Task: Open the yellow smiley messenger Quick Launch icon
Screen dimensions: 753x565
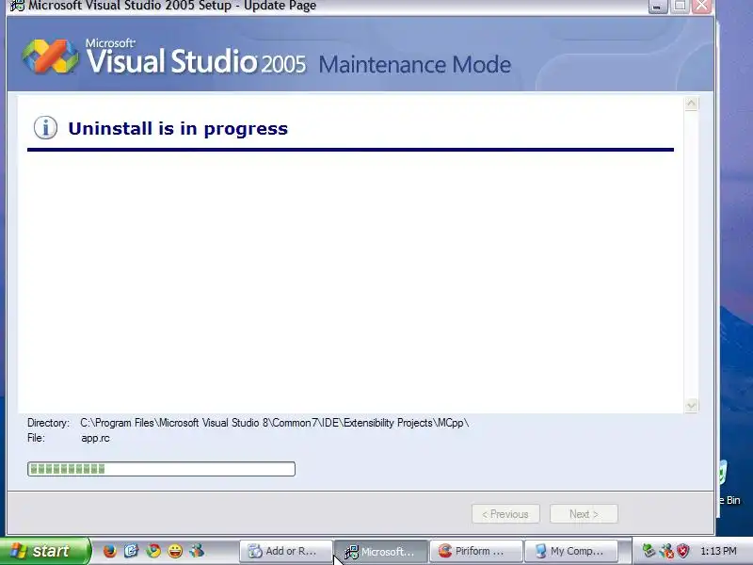Action: coord(175,551)
